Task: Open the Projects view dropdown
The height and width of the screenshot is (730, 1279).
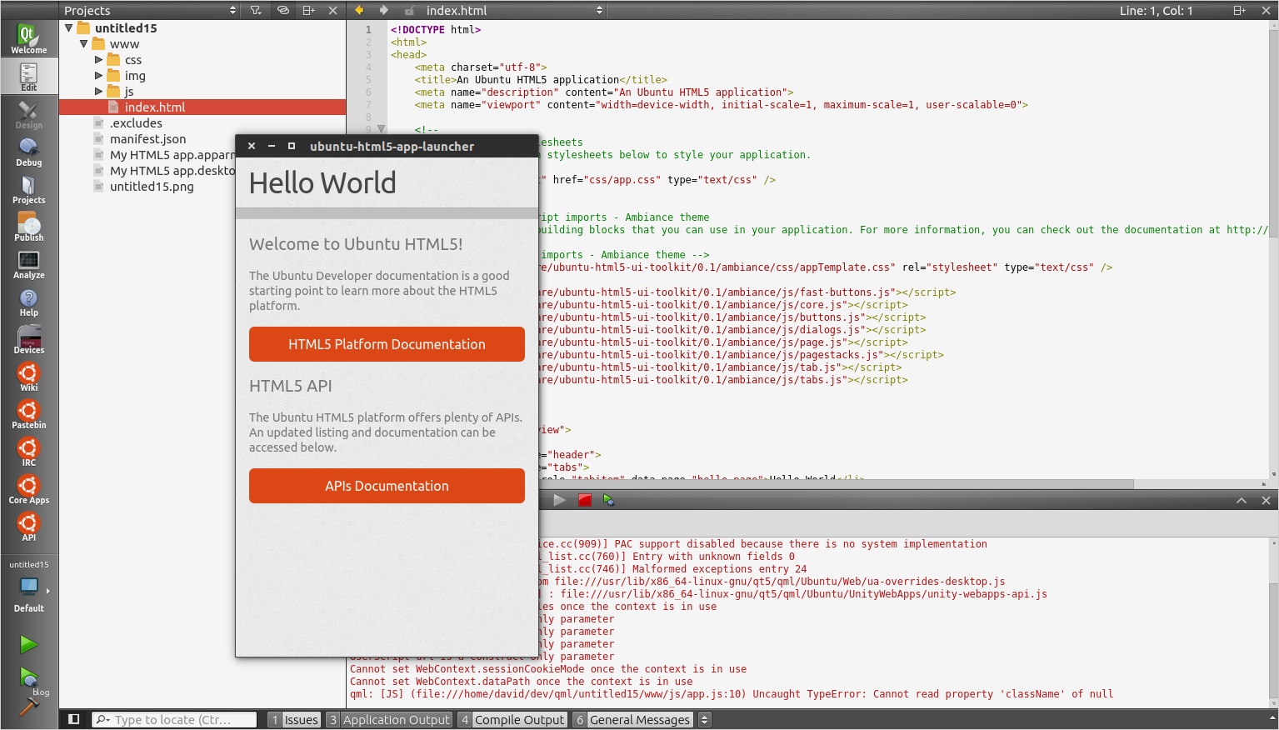Action: coord(151,10)
